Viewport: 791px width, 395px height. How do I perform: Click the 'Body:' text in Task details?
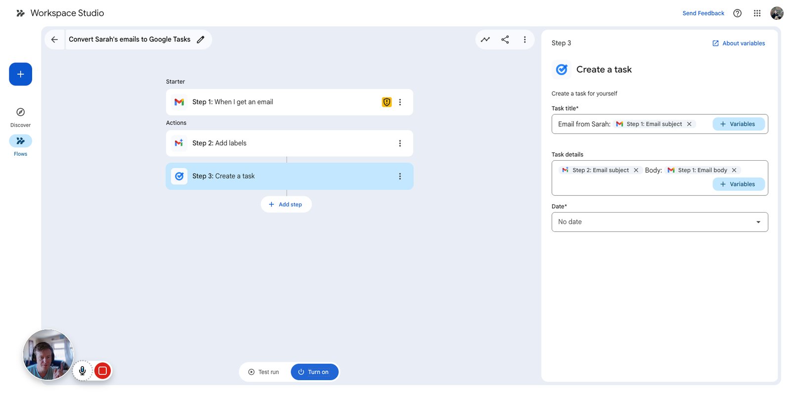pyautogui.click(x=653, y=170)
